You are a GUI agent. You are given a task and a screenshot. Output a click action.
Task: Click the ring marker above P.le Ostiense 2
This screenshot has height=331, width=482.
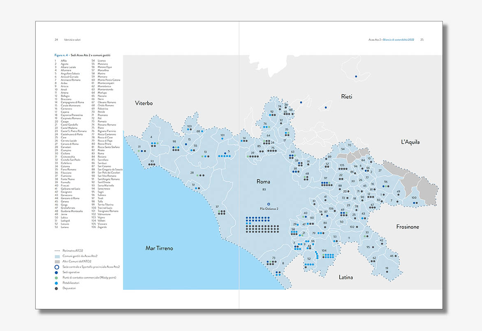coord(269,204)
